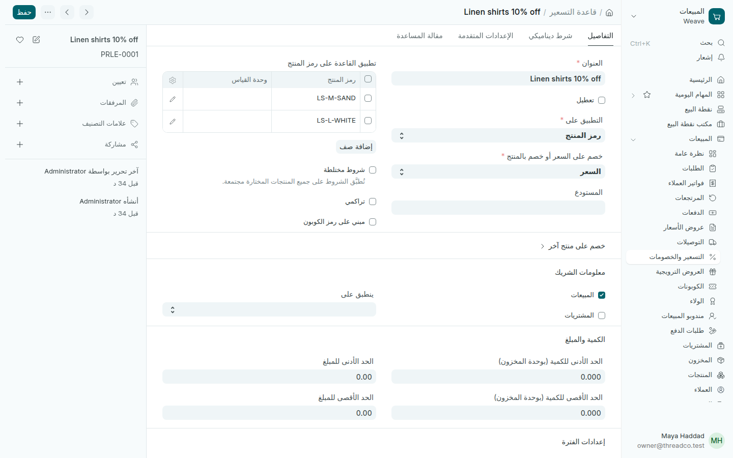733x458 pixels.
Task: Click the Weave sales cart icon
Action: (717, 16)
